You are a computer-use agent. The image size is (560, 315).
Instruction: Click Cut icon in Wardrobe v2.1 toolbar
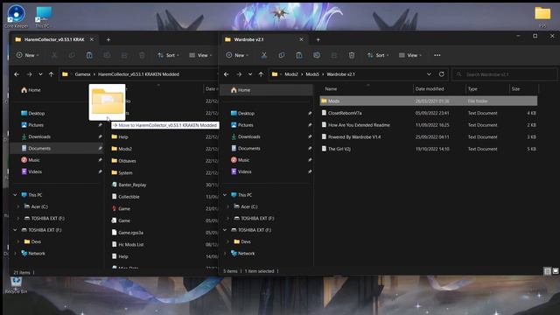pyautogui.click(x=264, y=55)
